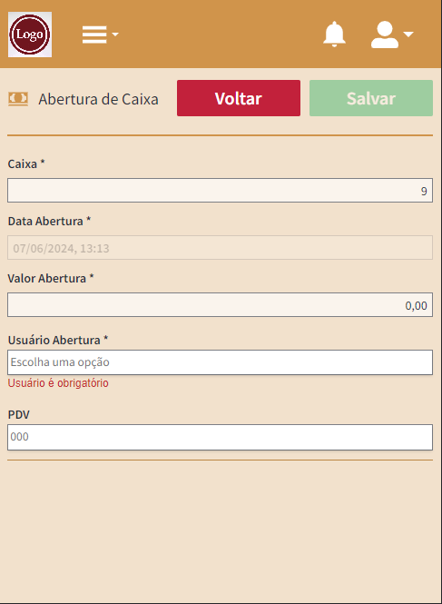Click the Abertura de Caixa page title
The width and height of the screenshot is (442, 604).
[98, 99]
